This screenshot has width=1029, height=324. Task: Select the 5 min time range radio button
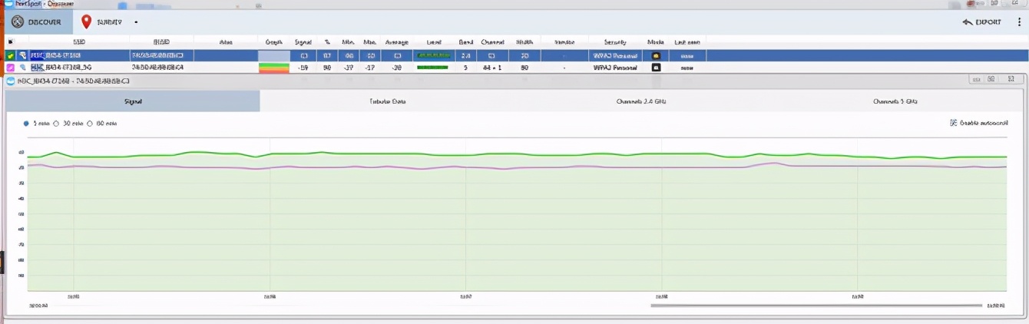click(27, 123)
